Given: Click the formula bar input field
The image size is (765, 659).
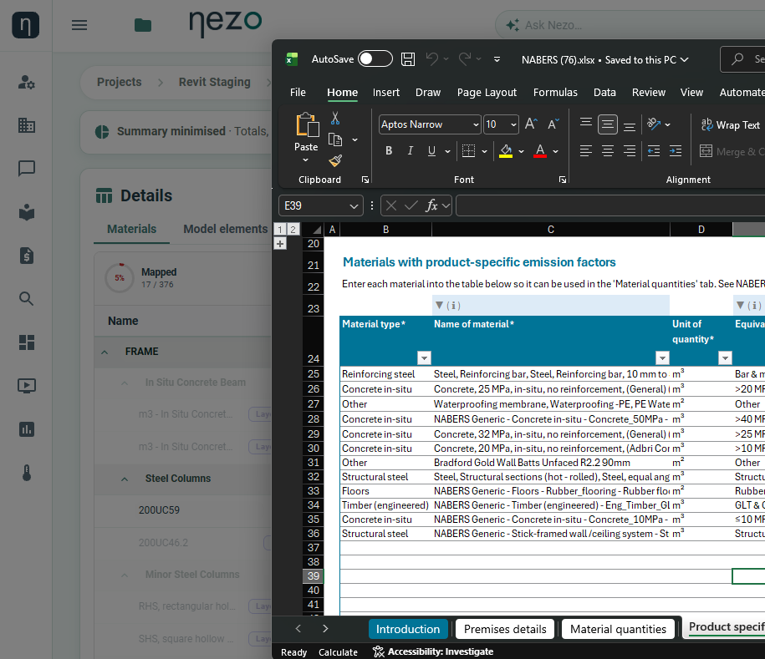Looking at the screenshot, I should tap(610, 205).
